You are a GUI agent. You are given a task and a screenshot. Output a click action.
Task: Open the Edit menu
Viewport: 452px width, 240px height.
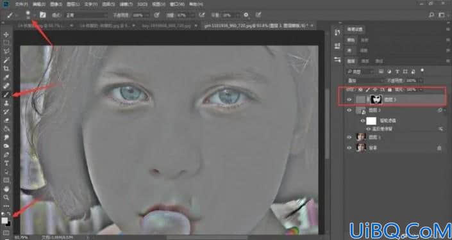click(x=38, y=4)
